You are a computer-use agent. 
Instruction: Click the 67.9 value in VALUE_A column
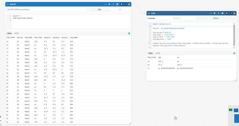click(x=46, y=111)
